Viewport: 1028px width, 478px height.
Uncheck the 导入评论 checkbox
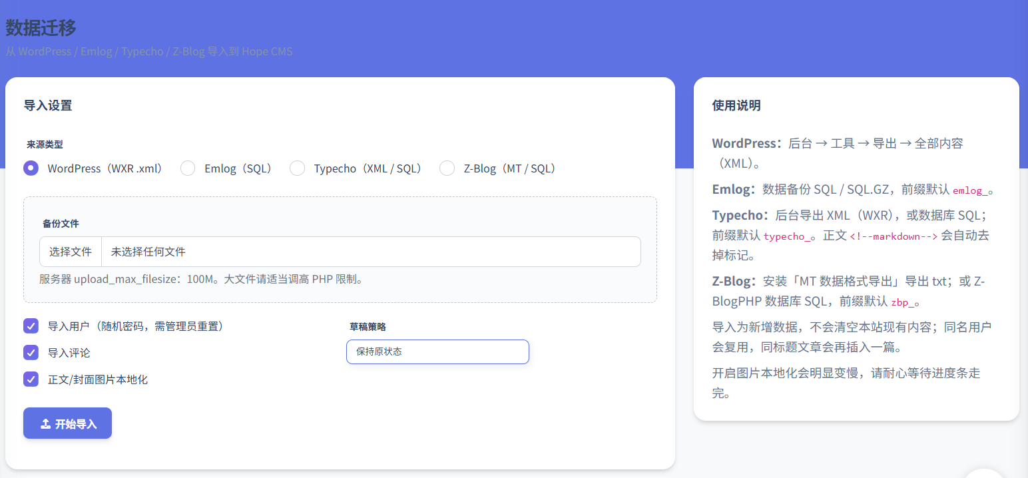click(x=31, y=352)
